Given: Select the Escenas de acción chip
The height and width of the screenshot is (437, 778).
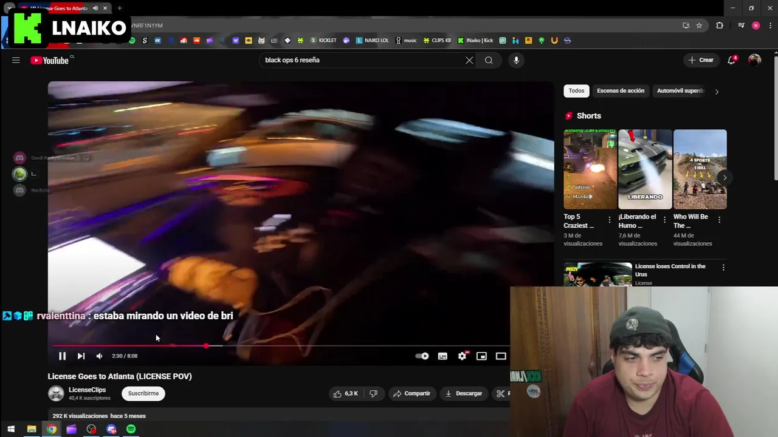Looking at the screenshot, I should coord(620,90).
